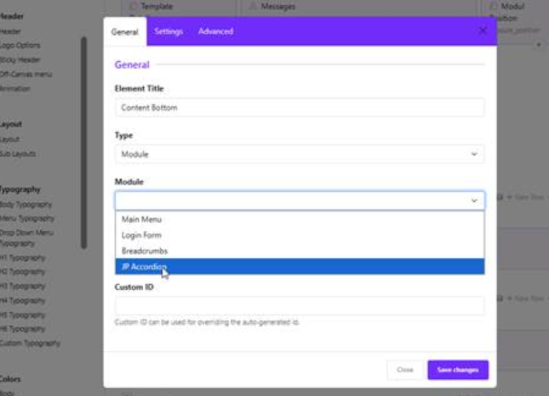
Task: Close the dialog with the X icon
Action: coord(483,31)
